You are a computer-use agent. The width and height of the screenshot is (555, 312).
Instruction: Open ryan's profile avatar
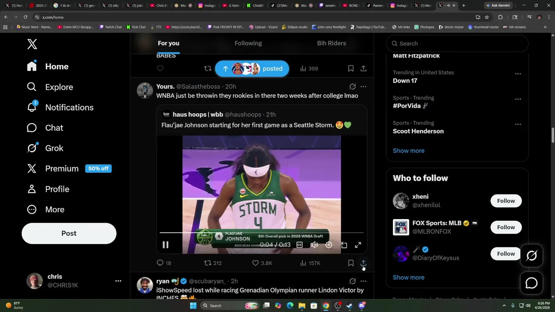coord(145,285)
